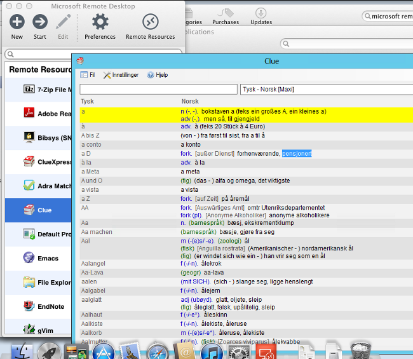Click the 'Aalkorb' entry
Screen dimensions: 413x359
click(x=91, y=332)
